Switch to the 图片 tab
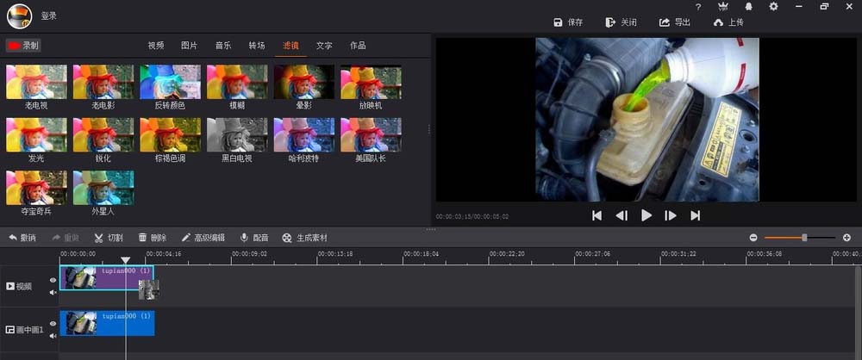 189,46
